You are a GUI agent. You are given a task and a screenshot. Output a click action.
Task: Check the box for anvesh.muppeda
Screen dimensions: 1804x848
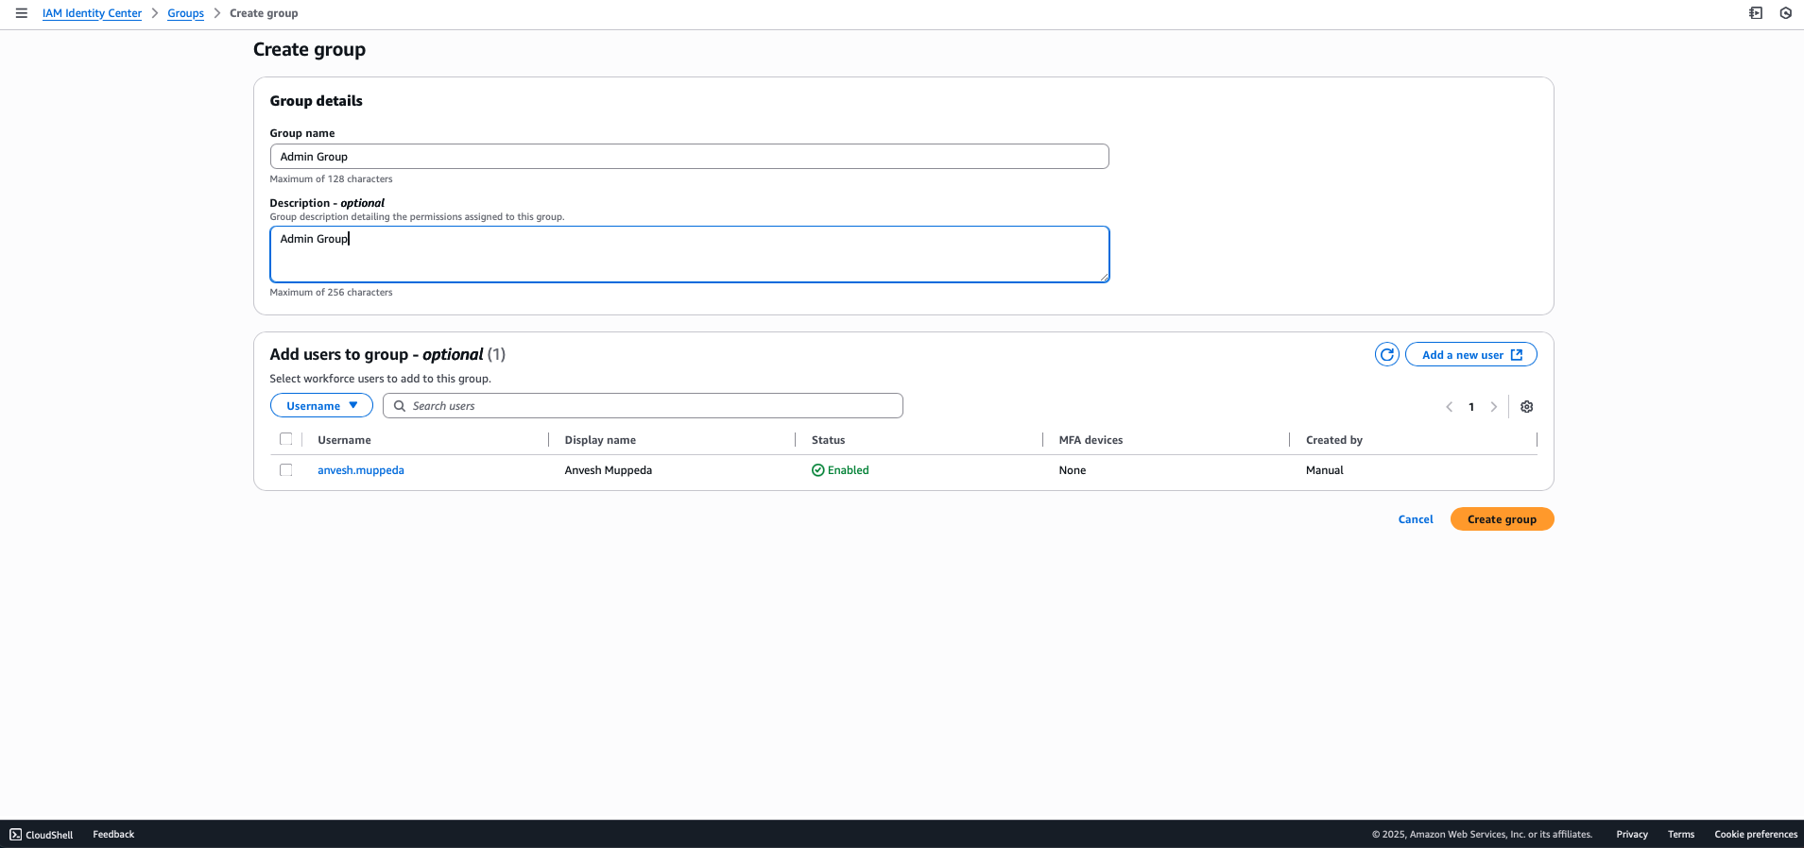point(286,470)
